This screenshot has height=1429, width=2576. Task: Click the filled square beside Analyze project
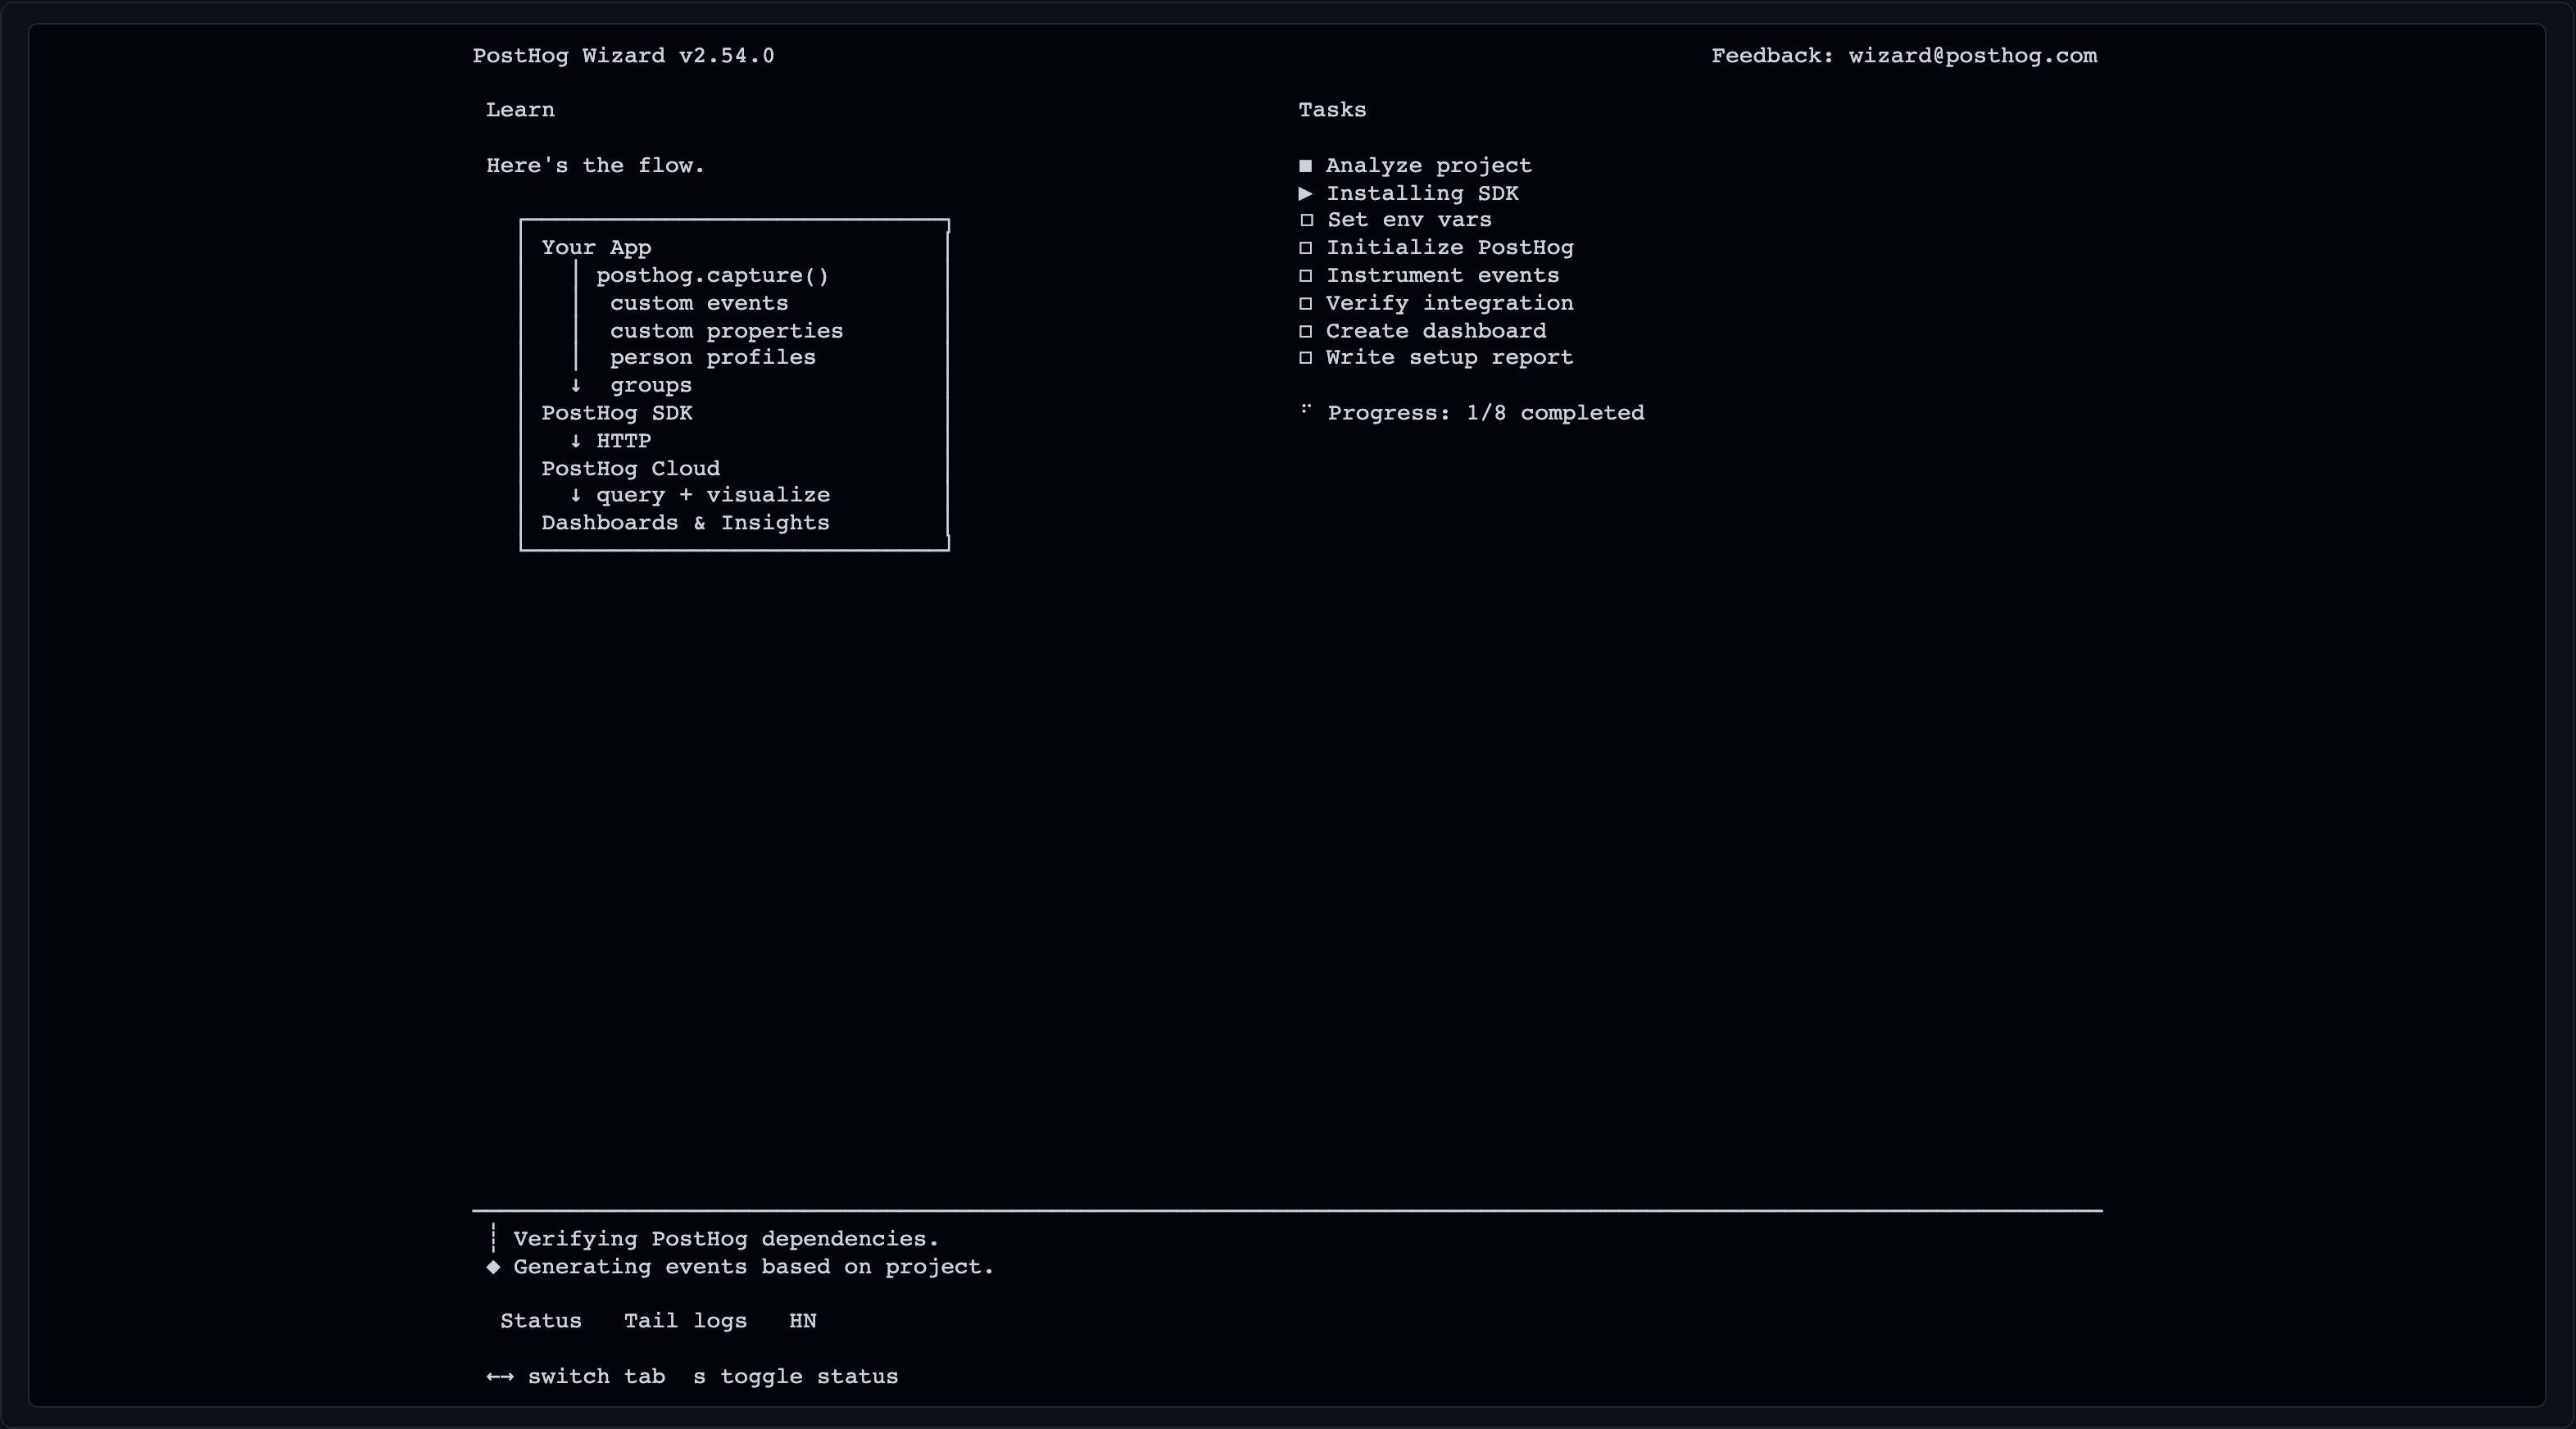pyautogui.click(x=1305, y=166)
